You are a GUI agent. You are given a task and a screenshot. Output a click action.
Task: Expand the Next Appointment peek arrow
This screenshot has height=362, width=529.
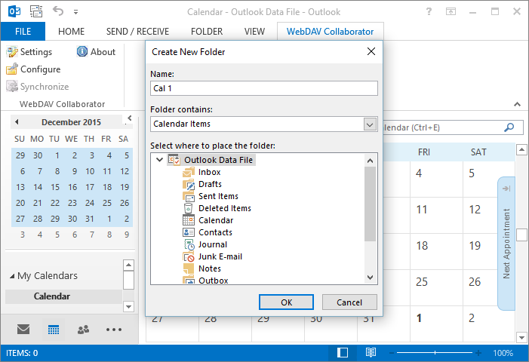506,188
